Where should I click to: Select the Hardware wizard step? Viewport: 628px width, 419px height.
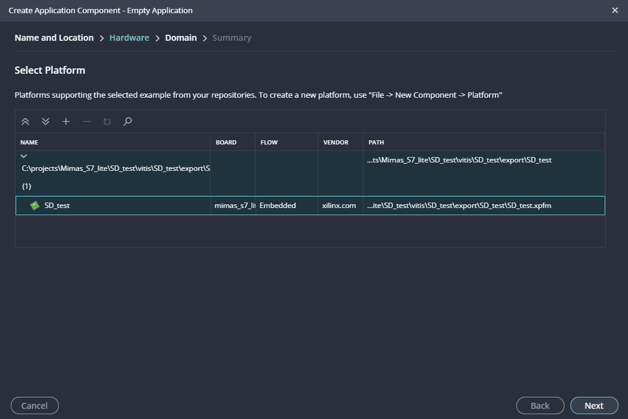pyautogui.click(x=129, y=38)
